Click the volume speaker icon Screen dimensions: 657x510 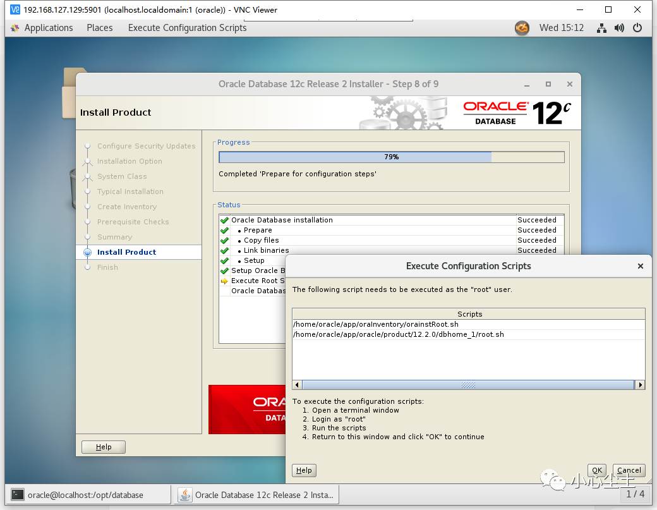pos(619,28)
